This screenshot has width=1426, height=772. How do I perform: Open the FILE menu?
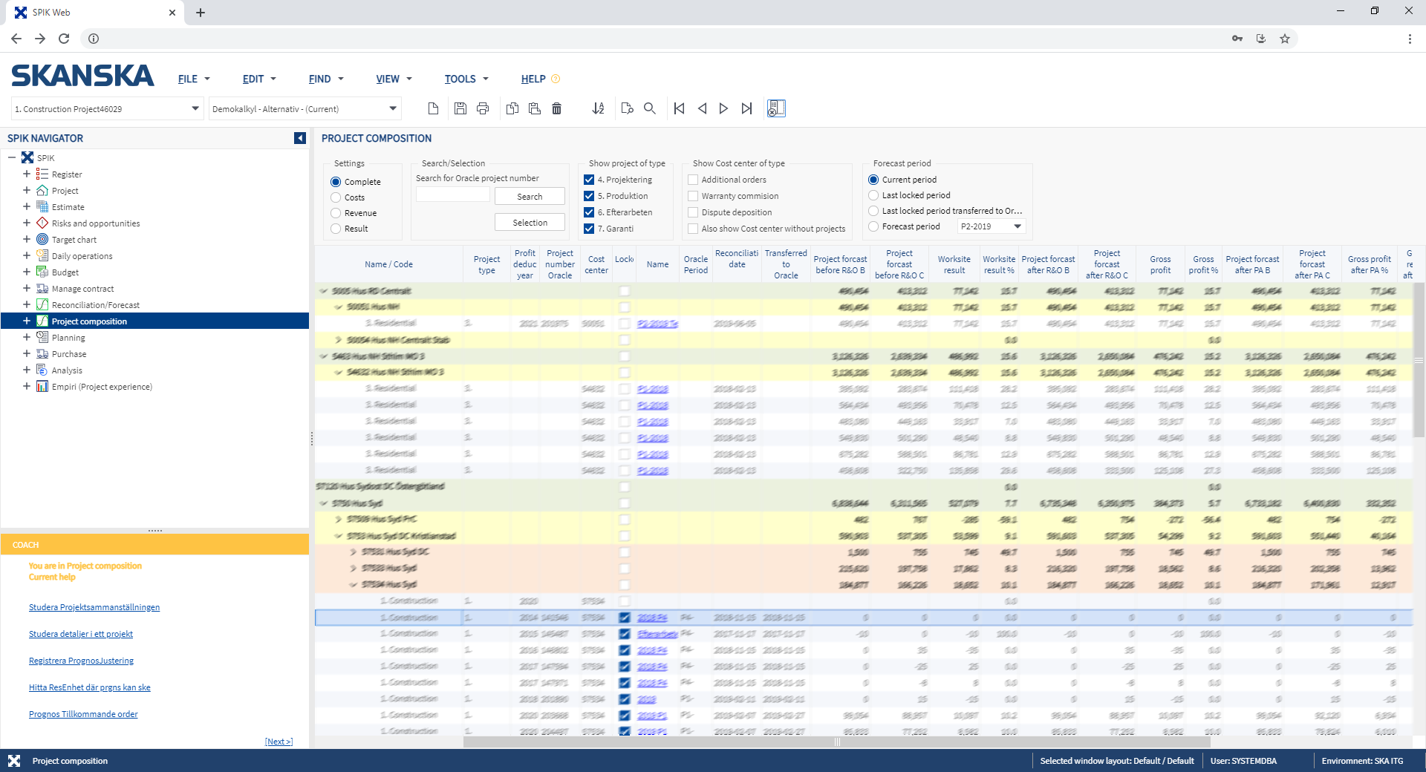[x=194, y=79]
